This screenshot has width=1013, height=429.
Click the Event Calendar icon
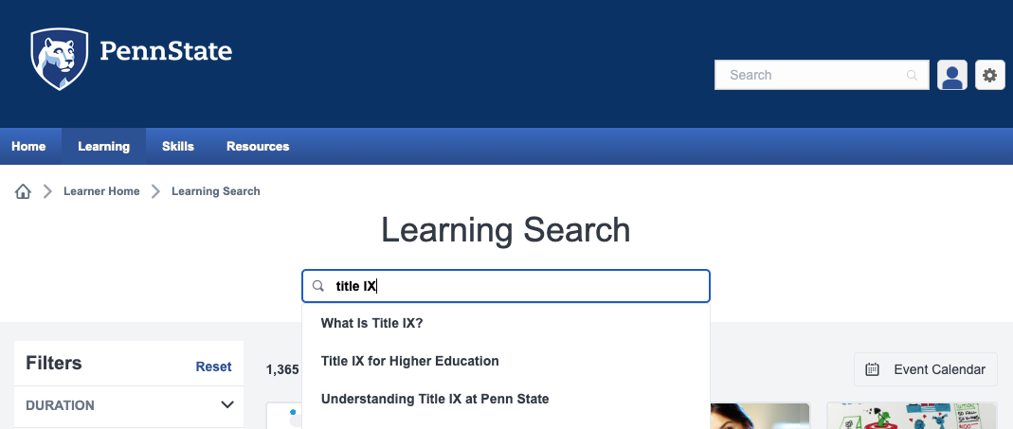[x=872, y=369]
